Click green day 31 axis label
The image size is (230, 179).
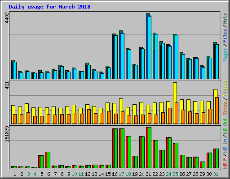click(x=216, y=174)
